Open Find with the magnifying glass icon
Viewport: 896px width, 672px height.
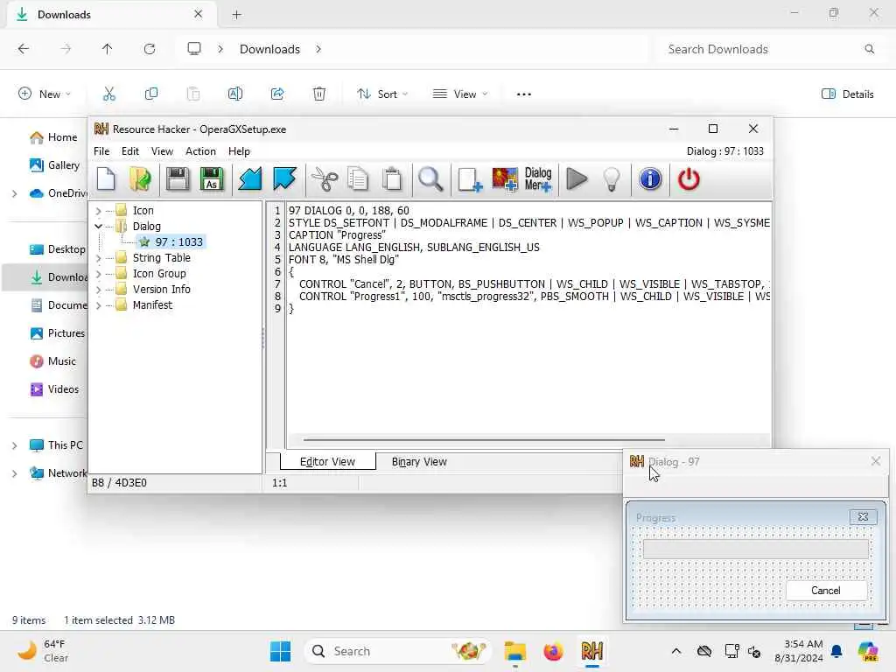pos(430,179)
